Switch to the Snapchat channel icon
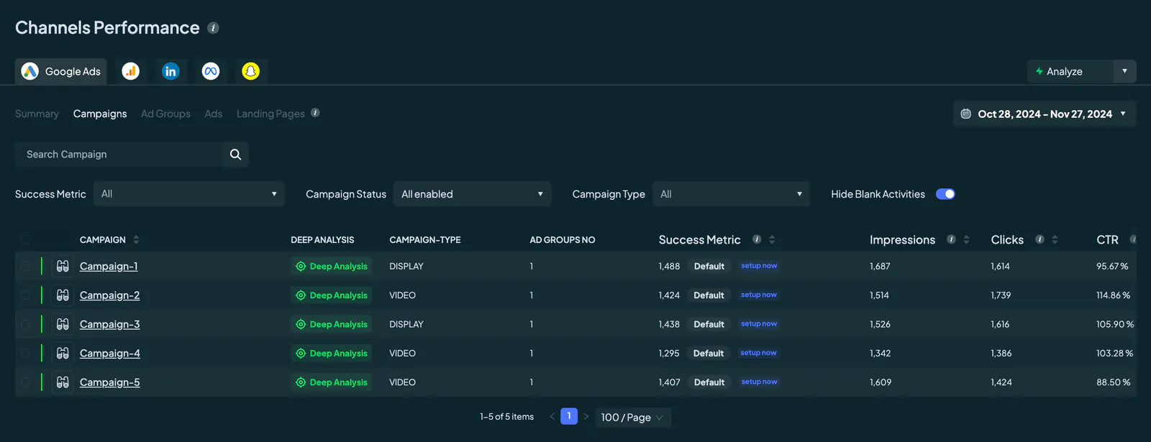The image size is (1151, 442). tap(250, 71)
